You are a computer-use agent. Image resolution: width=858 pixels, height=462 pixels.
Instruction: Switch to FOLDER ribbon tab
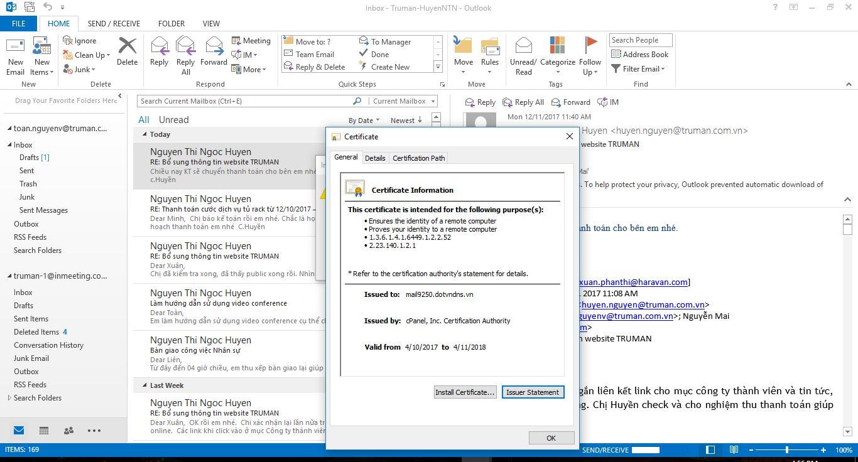click(x=171, y=24)
